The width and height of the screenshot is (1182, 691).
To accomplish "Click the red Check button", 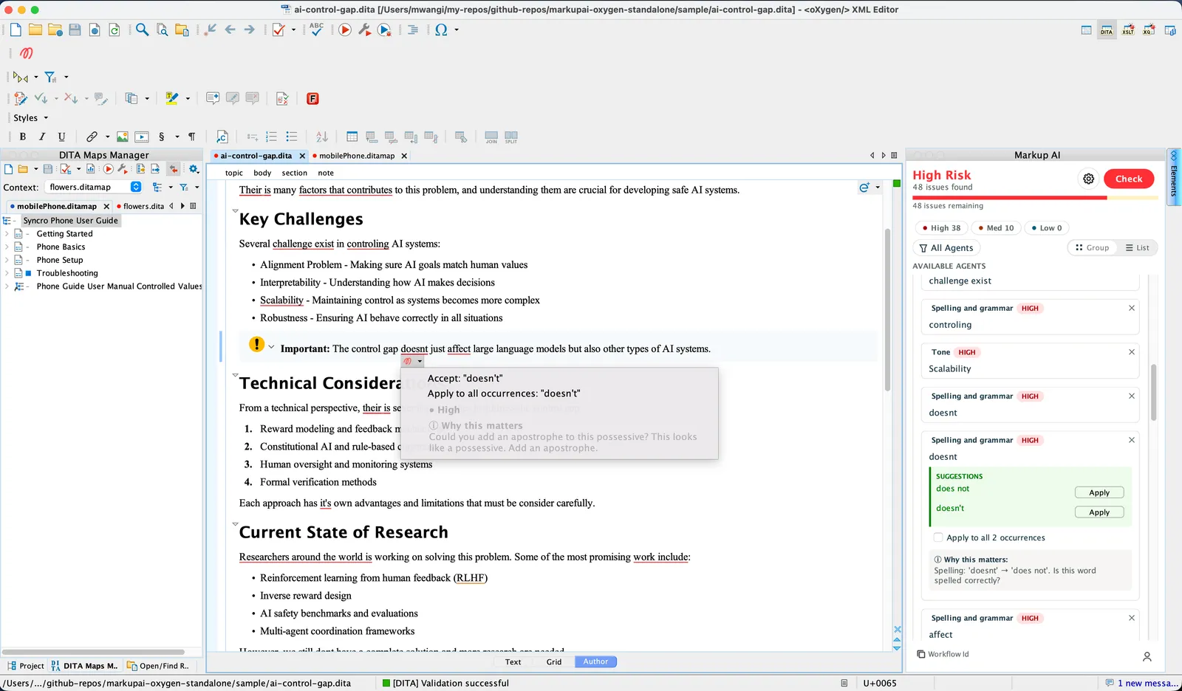I will point(1129,179).
